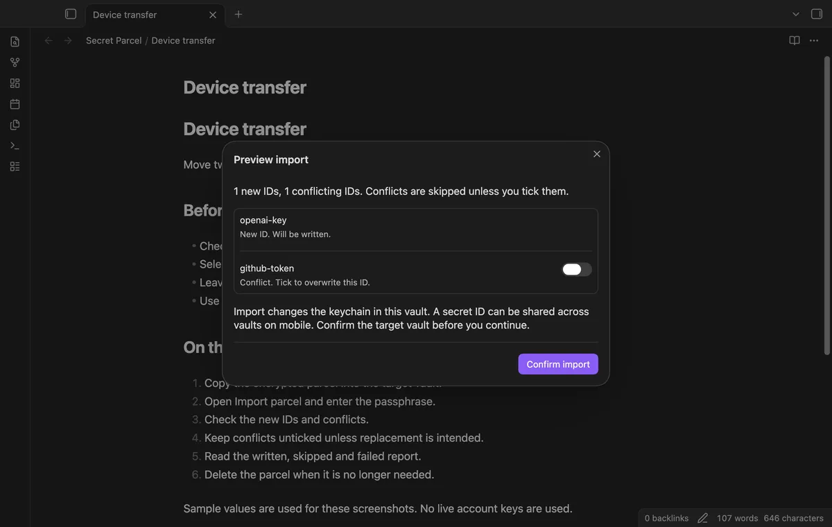Open command palette terminal icon
This screenshot has height=527, width=832.
tap(15, 146)
